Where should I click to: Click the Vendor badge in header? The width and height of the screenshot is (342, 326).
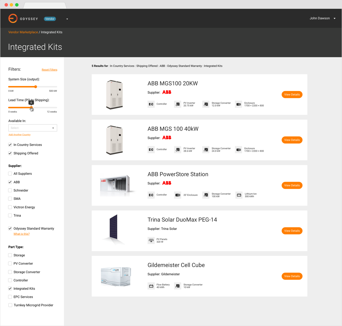tap(50, 19)
